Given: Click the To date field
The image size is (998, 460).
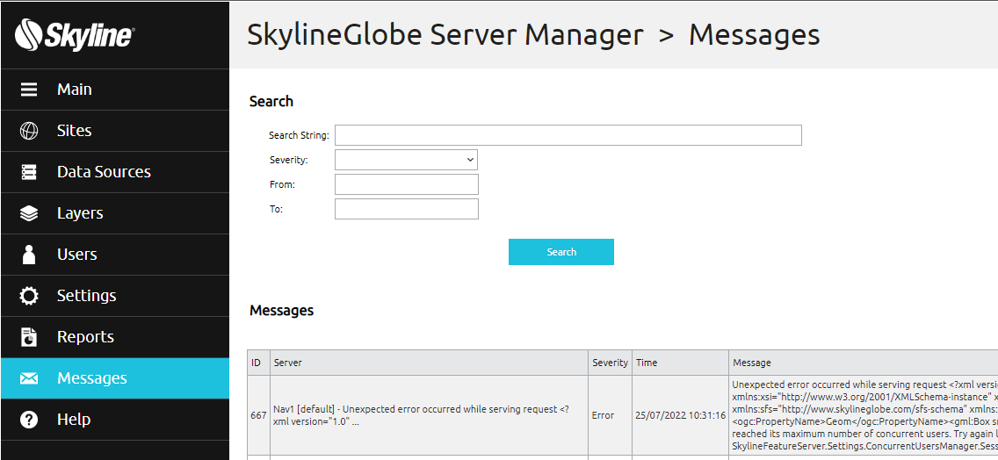Looking at the screenshot, I should (407, 209).
